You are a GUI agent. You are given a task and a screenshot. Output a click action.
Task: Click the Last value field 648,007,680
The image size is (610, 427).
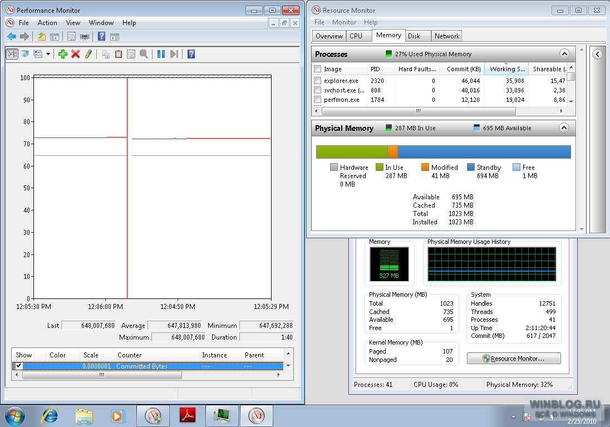click(x=88, y=326)
